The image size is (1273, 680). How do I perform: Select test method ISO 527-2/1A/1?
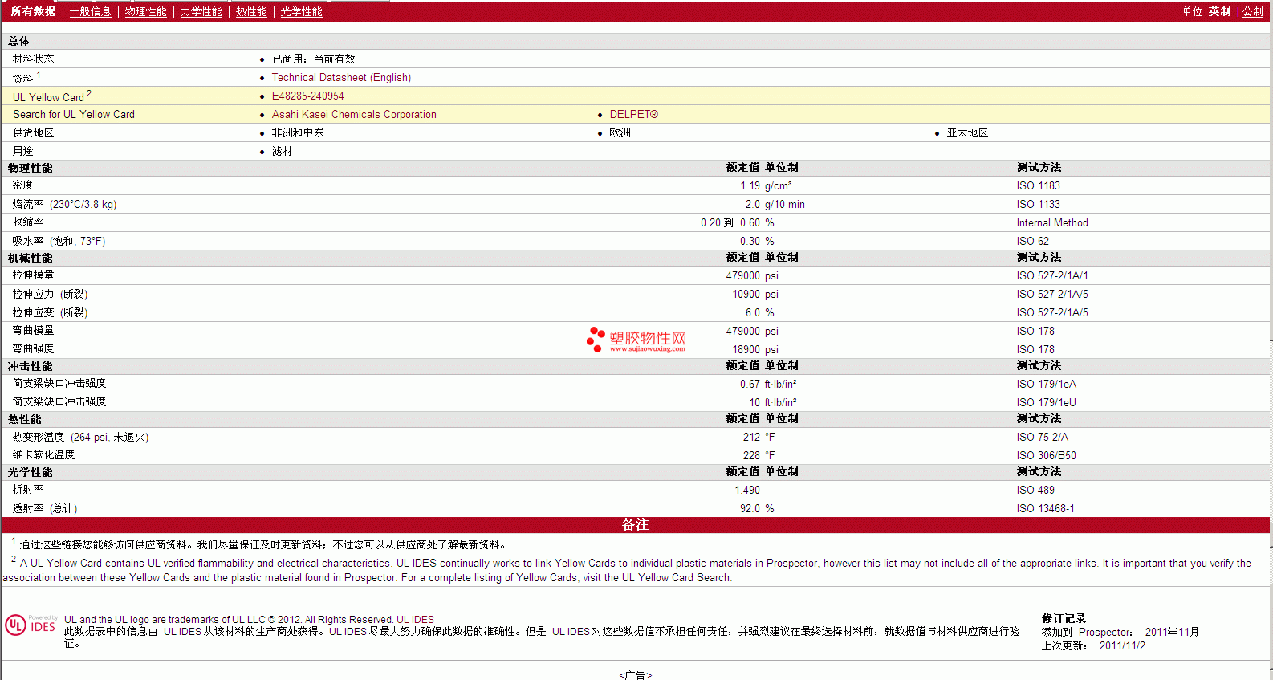point(1052,275)
